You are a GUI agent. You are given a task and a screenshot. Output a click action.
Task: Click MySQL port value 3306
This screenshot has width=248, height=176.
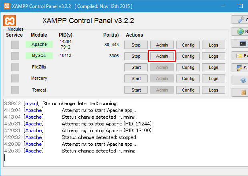point(114,56)
